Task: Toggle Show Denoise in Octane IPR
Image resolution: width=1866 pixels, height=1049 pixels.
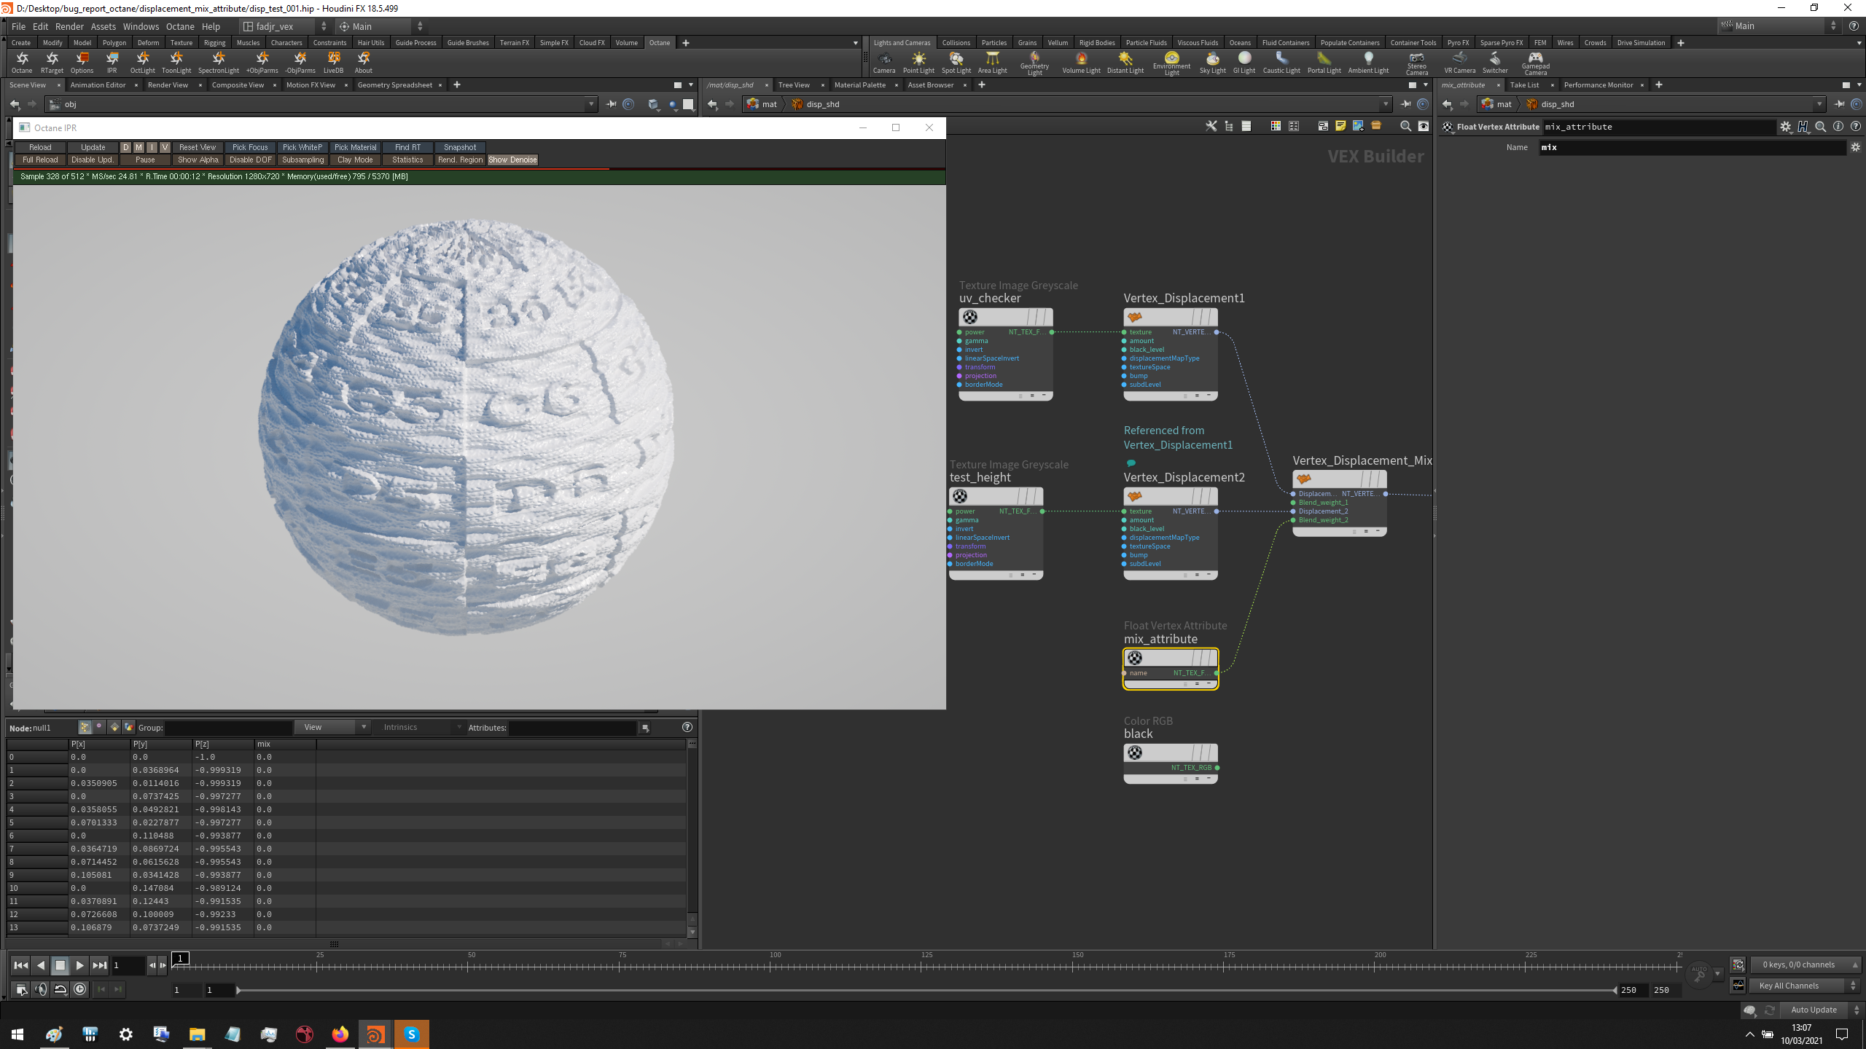Action: pyautogui.click(x=512, y=160)
